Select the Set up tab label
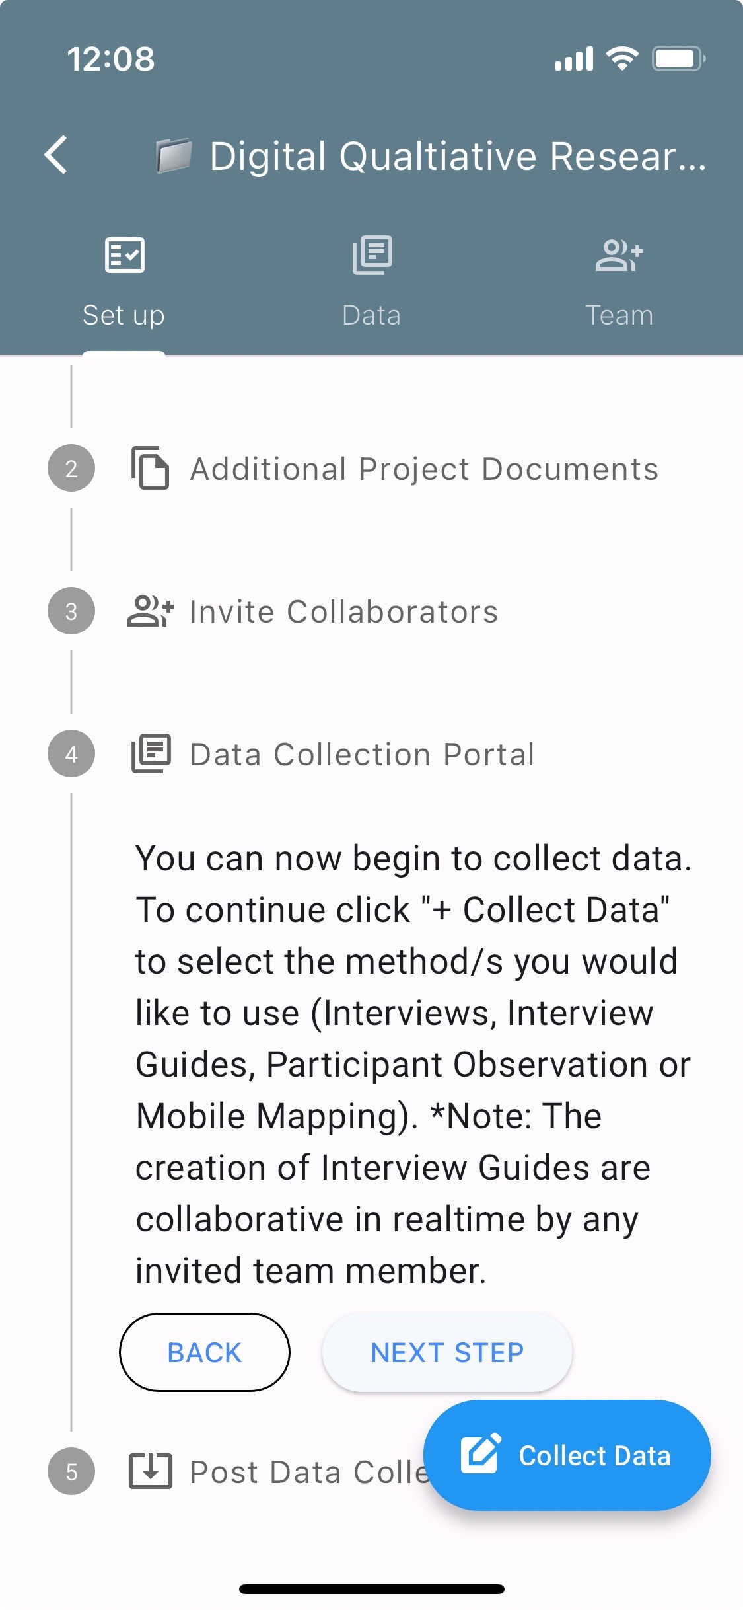This screenshot has width=743, height=1610. coord(124,315)
